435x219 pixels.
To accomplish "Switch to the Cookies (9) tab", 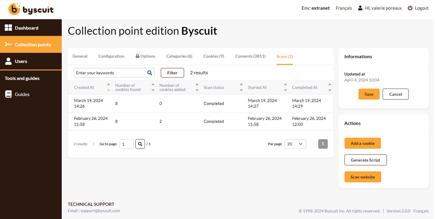I will tap(214, 56).
